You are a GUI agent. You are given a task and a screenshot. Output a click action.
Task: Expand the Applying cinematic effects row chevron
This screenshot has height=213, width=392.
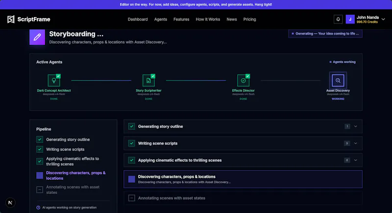click(x=356, y=160)
